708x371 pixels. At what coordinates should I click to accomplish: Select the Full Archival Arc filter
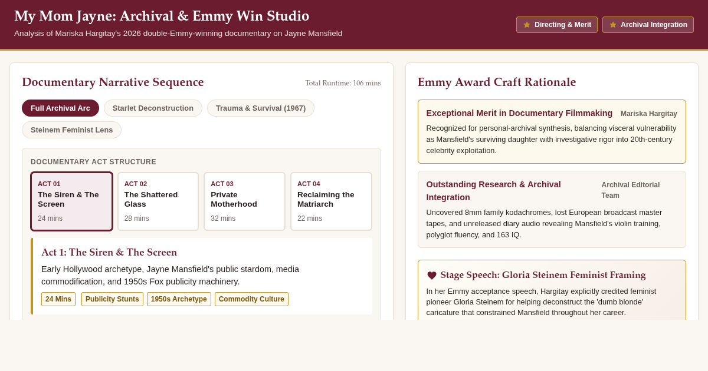(x=60, y=108)
